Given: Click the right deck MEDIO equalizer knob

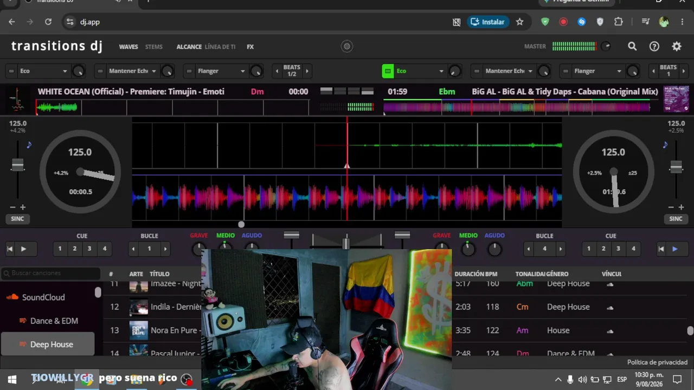Looking at the screenshot, I should 468,249.
